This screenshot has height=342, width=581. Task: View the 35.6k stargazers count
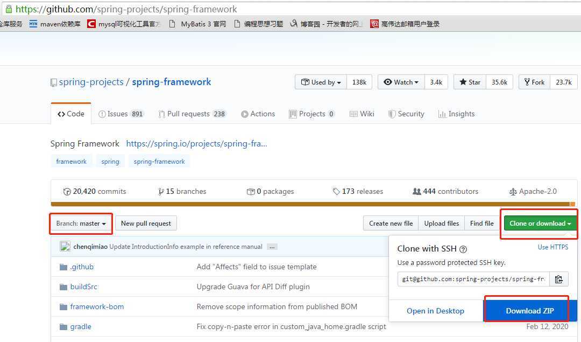499,82
